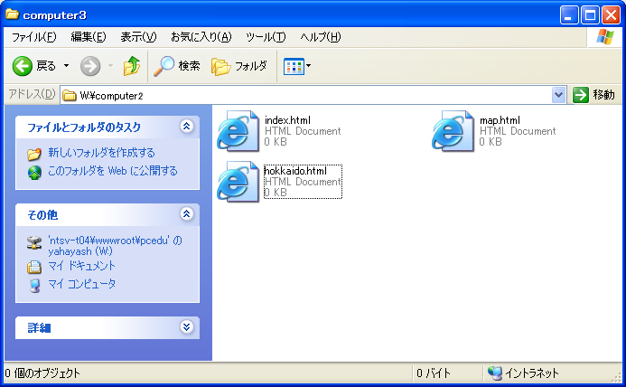
Task: Open the Views icon dropdown
Action: click(297, 66)
